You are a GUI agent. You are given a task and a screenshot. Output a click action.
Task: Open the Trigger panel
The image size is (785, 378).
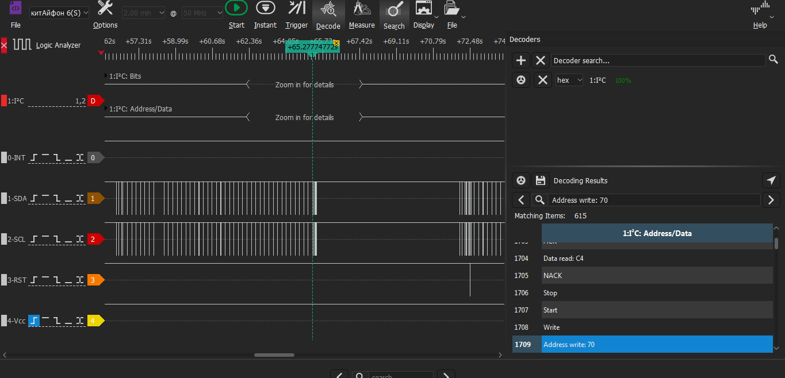tap(297, 8)
